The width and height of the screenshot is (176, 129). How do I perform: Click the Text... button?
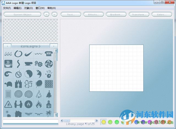(x=71, y=15)
